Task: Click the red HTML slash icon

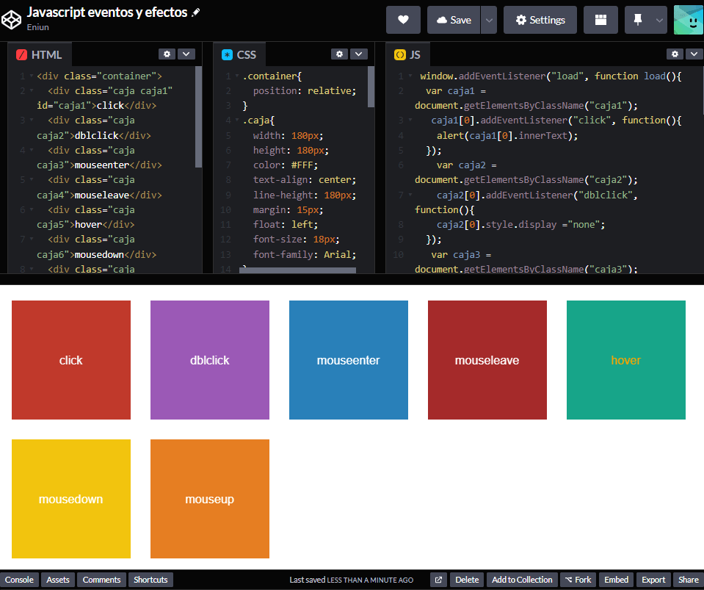Action: (x=21, y=55)
